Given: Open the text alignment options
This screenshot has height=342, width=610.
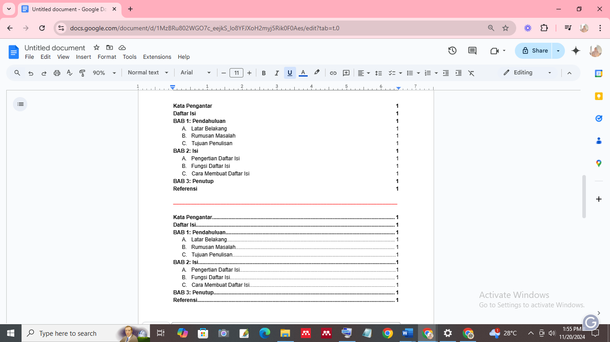Looking at the screenshot, I should [364, 73].
